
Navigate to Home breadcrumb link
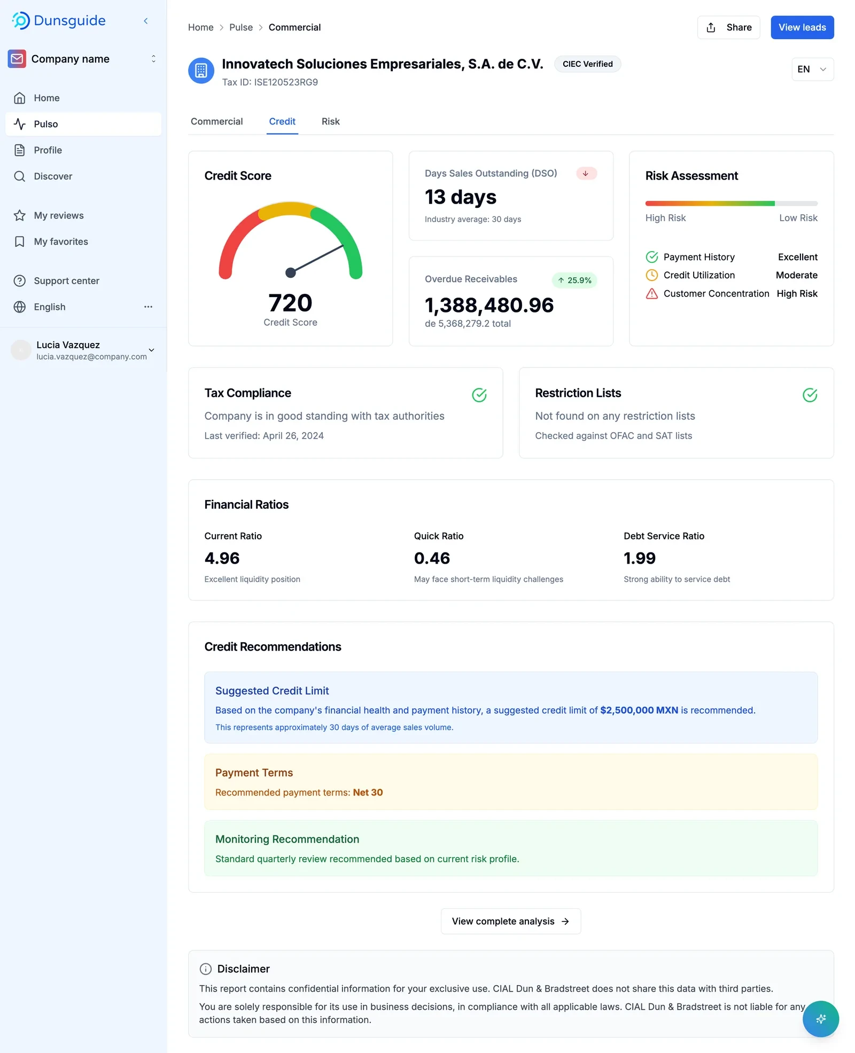[x=201, y=27]
